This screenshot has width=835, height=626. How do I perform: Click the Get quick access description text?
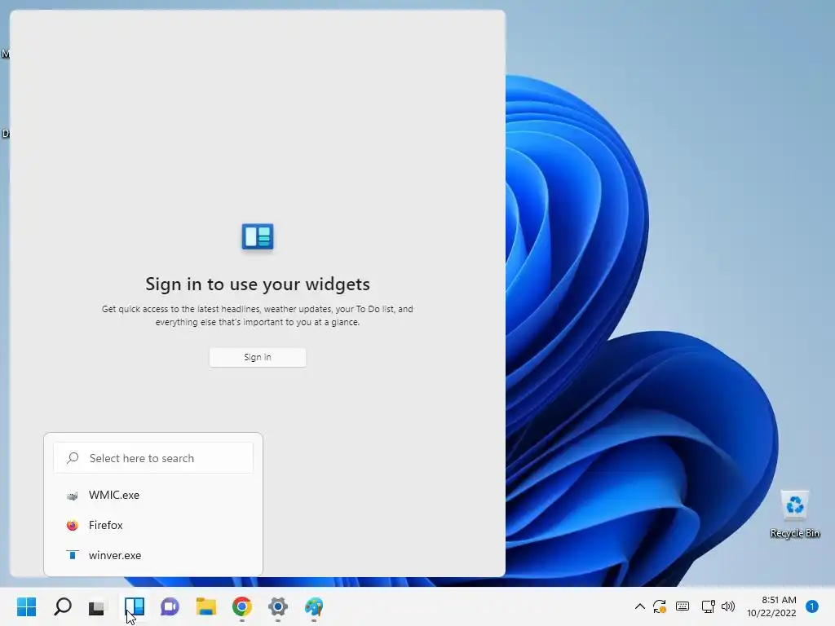tap(258, 315)
